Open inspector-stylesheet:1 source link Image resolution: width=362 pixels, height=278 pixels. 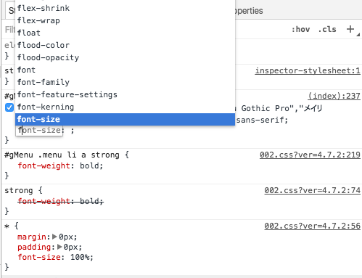[x=308, y=70]
